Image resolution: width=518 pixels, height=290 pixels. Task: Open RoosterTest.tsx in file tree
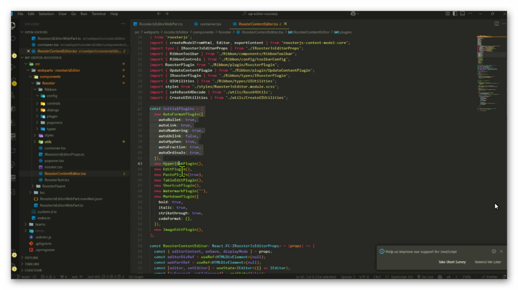57,180
